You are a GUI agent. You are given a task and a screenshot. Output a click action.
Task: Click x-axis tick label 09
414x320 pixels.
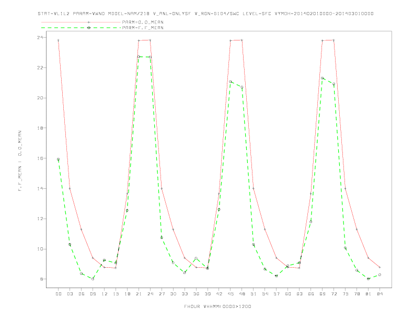[93, 294]
